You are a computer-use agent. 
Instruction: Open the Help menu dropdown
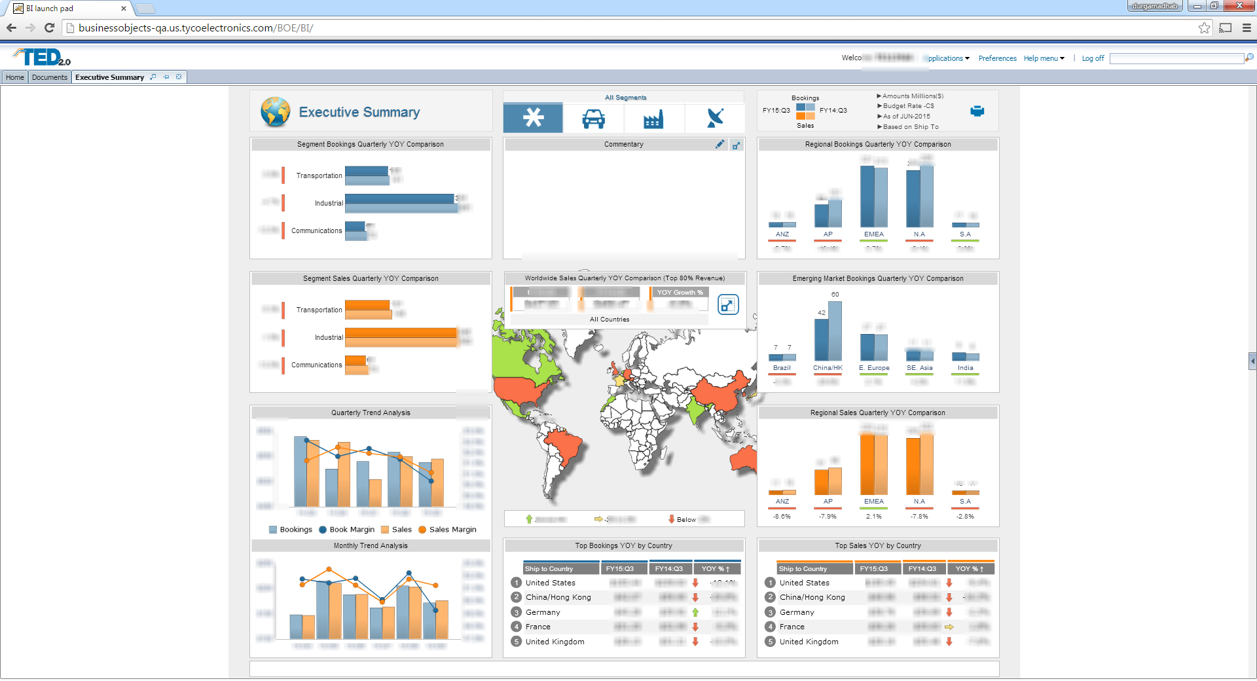1044,58
